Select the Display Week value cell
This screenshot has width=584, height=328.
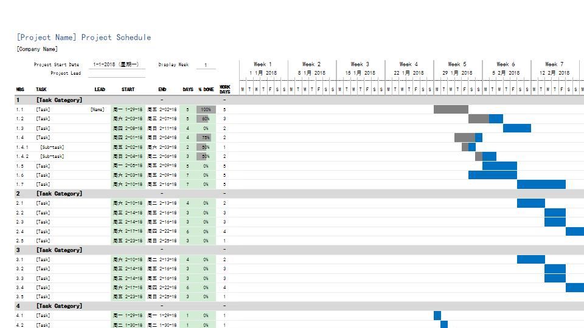click(x=205, y=65)
